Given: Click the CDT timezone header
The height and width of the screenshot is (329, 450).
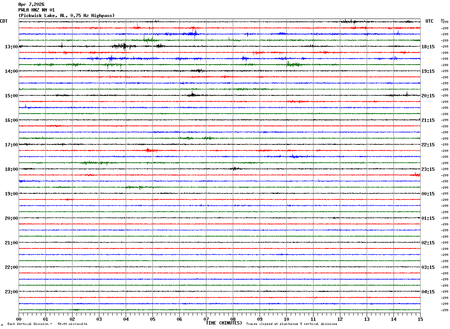Looking at the screenshot, I should coord(4,21).
